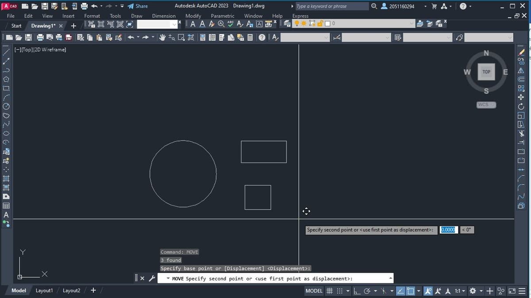Open the QuickCalc calculator icon

[x=250, y=38]
